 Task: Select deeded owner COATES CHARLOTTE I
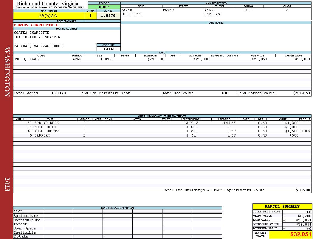coord(36,25)
